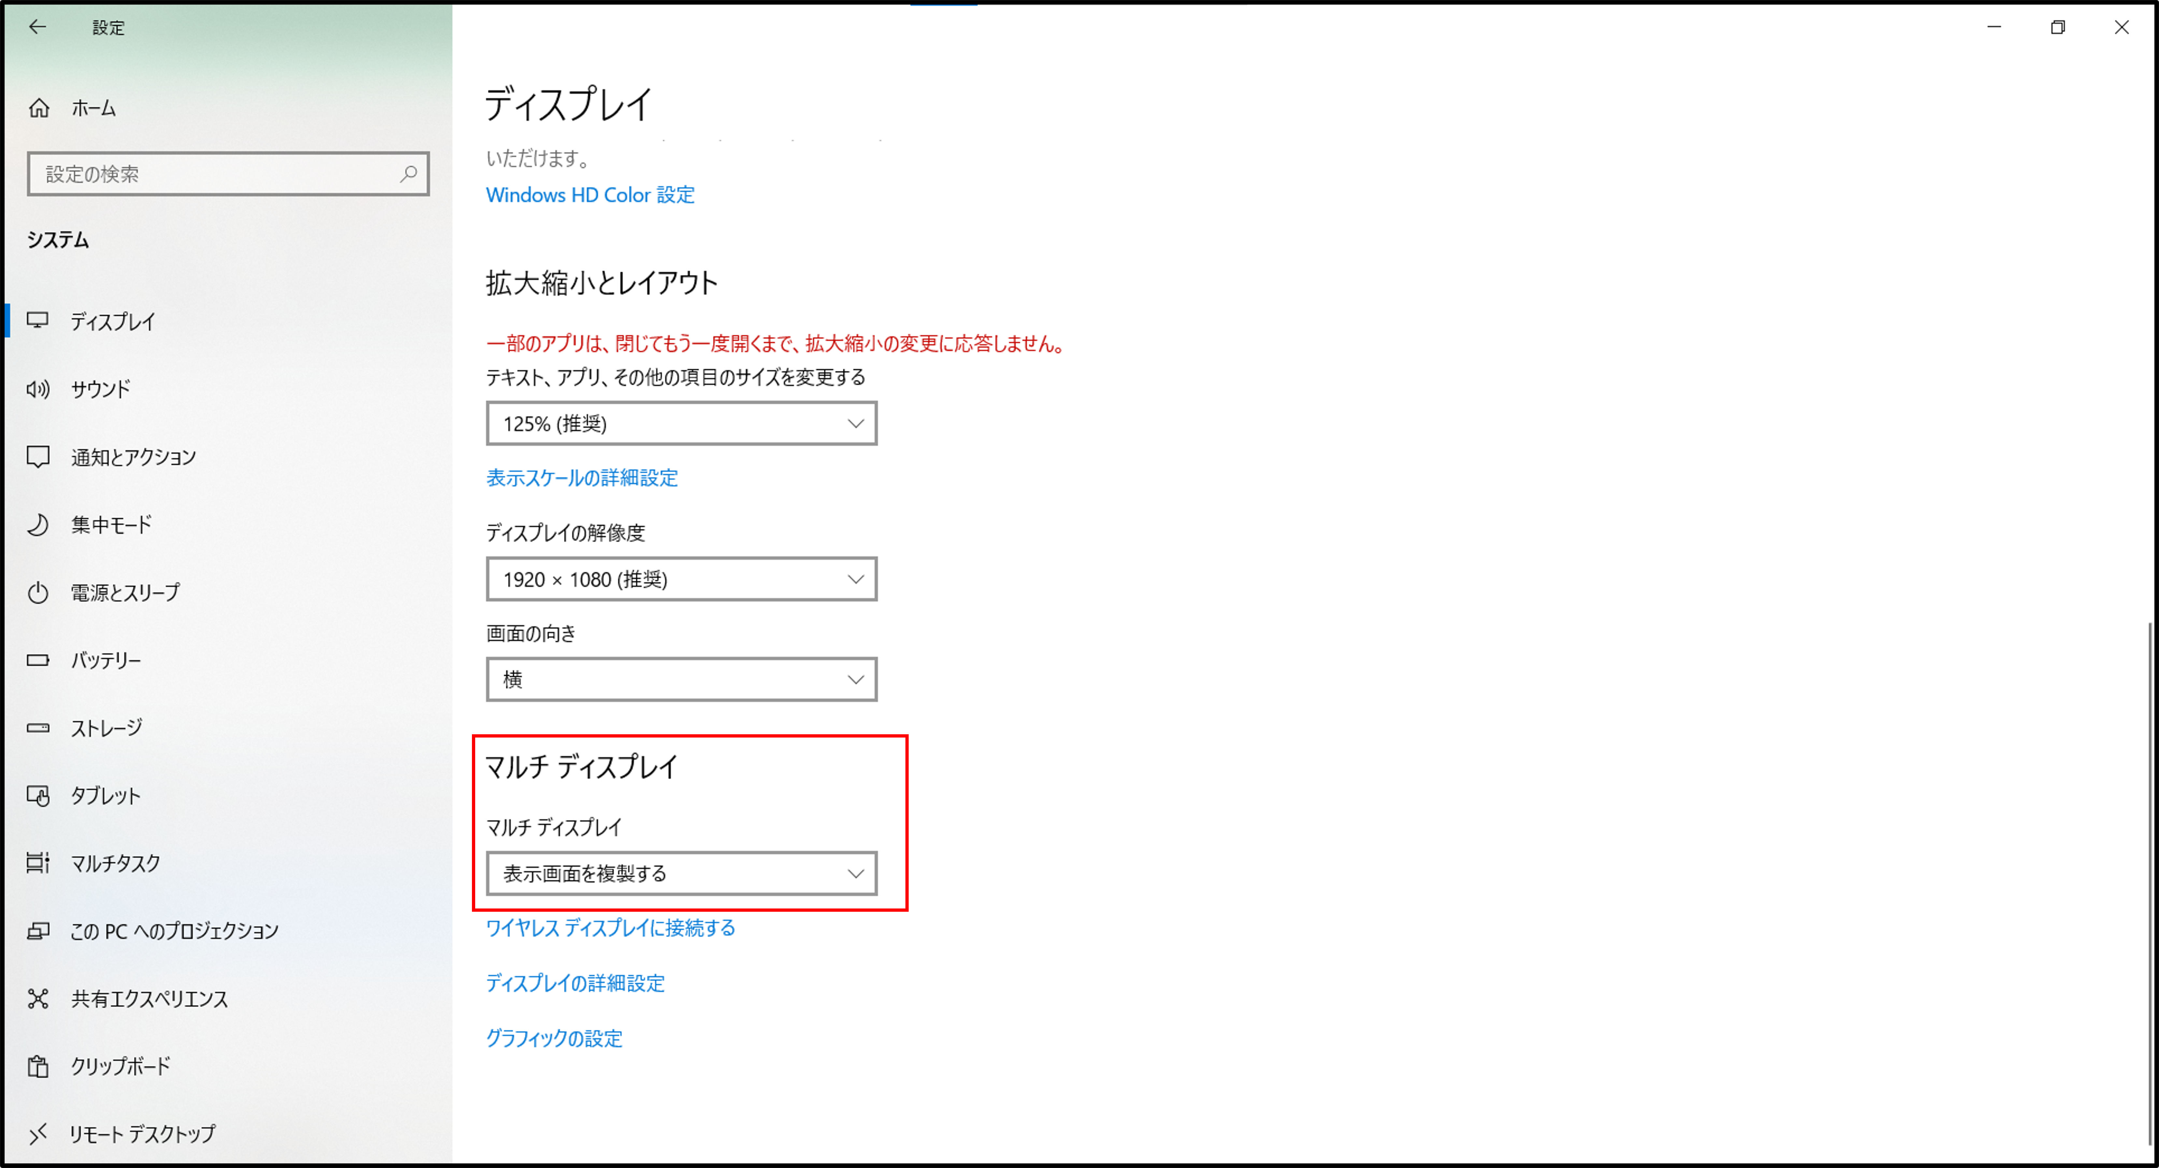Click the ストレージ drive icon
Screen dimensions: 2159x1168
click(x=38, y=728)
